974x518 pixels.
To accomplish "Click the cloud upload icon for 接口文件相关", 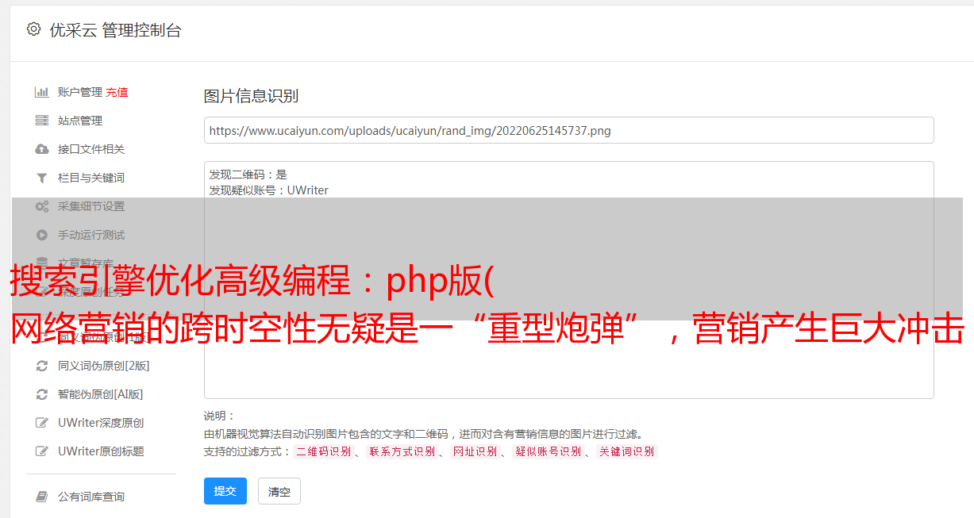I will click(42, 149).
